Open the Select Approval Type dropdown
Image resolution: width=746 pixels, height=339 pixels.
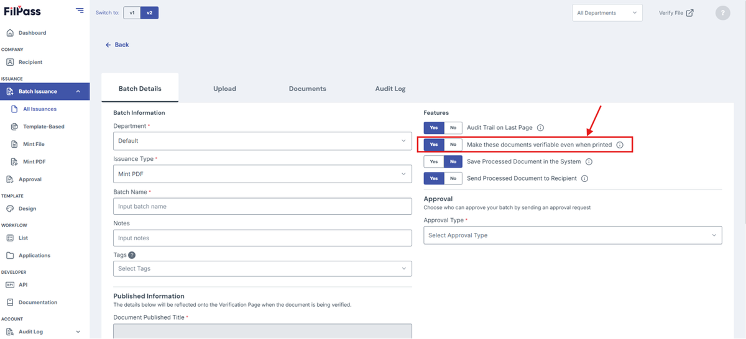[573, 235]
